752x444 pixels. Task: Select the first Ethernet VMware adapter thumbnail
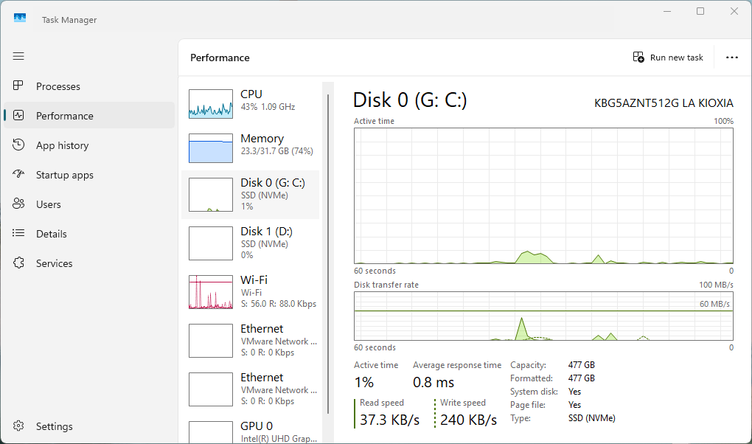click(x=211, y=341)
